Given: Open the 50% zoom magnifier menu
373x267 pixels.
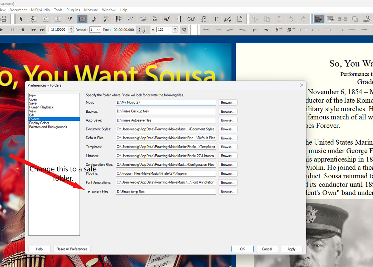Looking at the screenshot, I should (x=367, y=19).
